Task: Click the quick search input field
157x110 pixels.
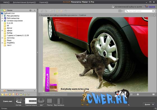Action: (x=140, y=11)
